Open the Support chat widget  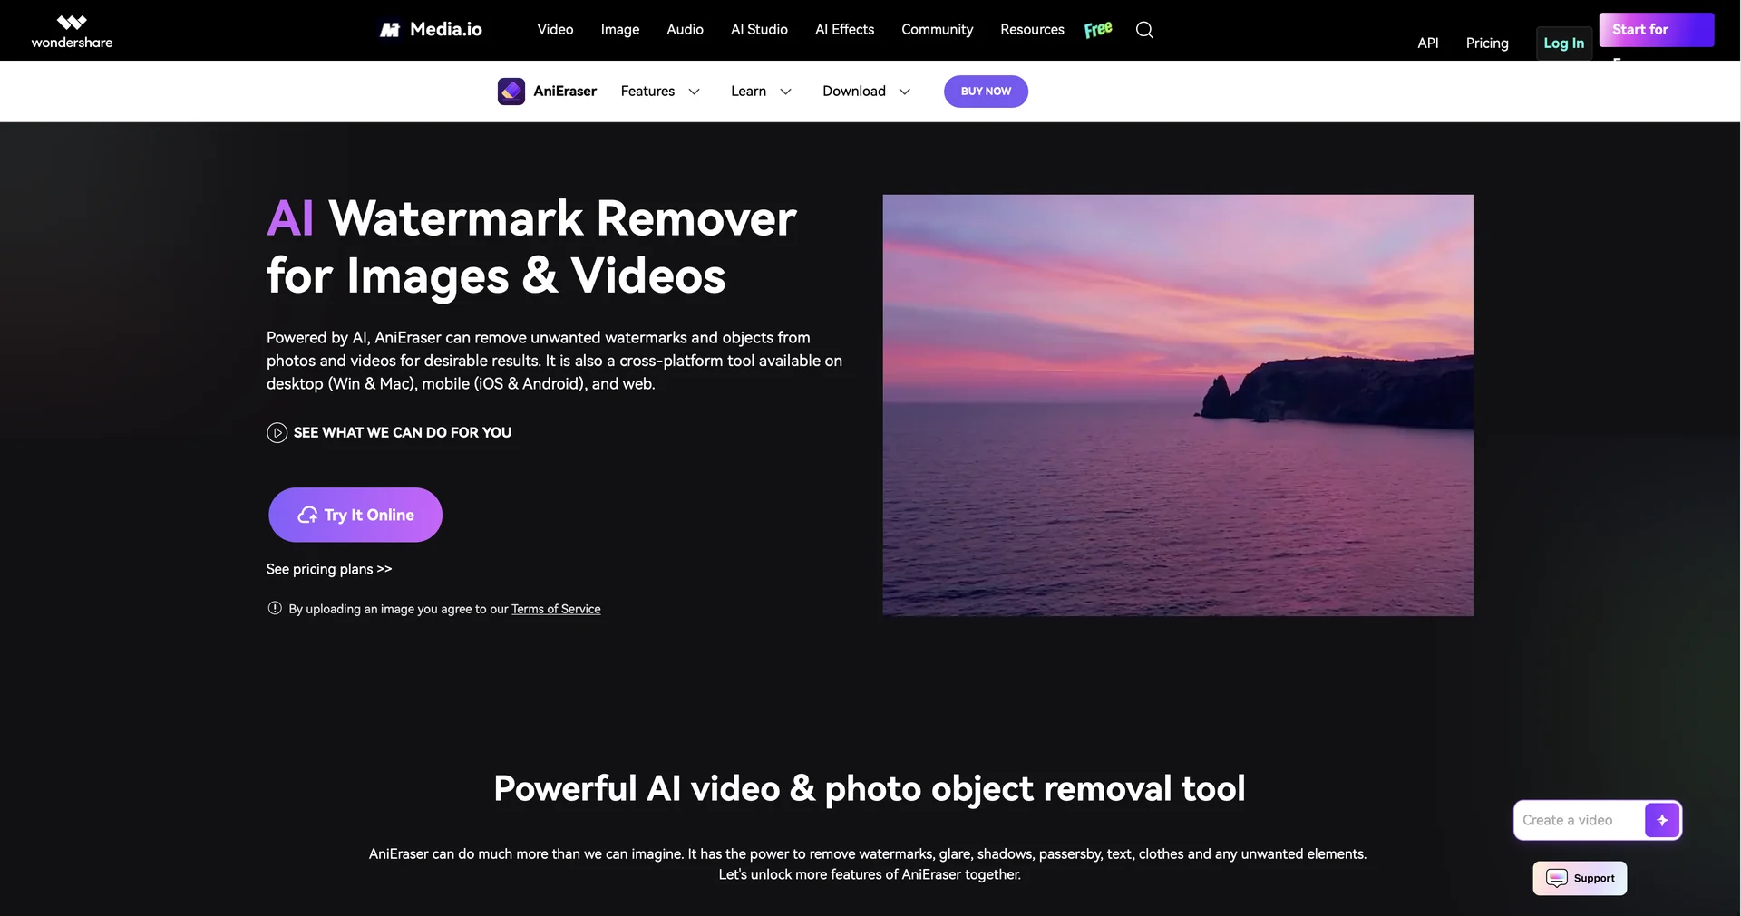[x=1580, y=878]
